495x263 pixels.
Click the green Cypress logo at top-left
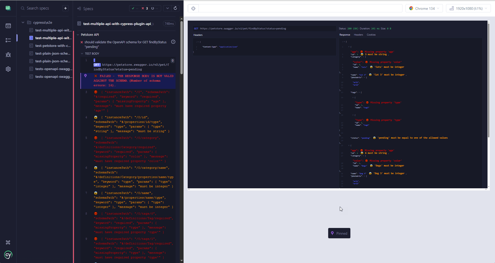point(8,8)
